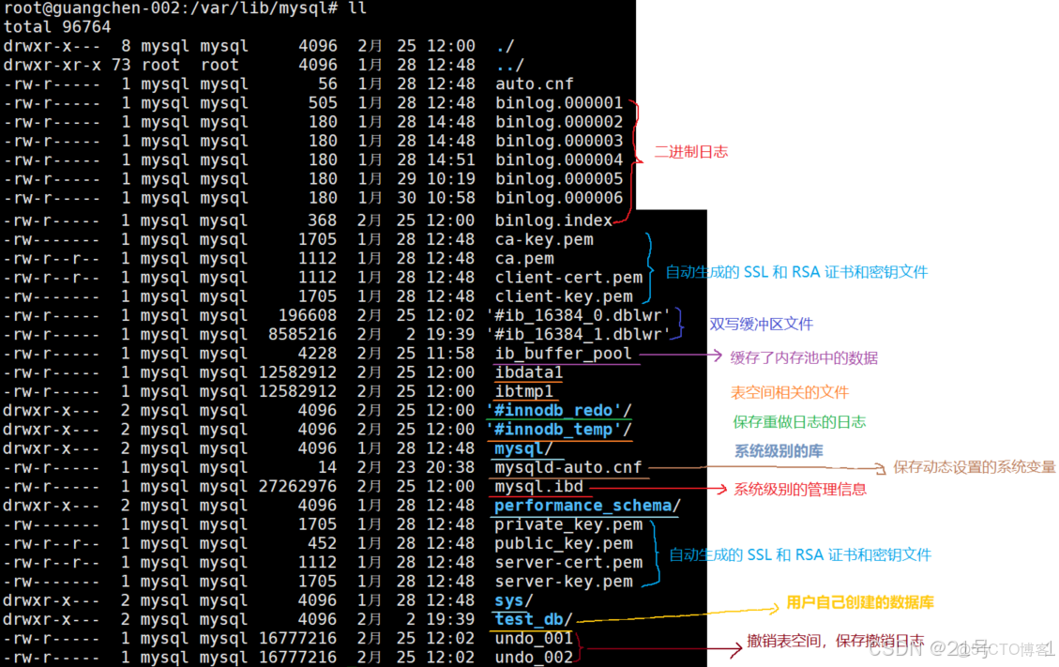
Task: Click the 系统级别的管理信息 label
Action: tap(800, 490)
